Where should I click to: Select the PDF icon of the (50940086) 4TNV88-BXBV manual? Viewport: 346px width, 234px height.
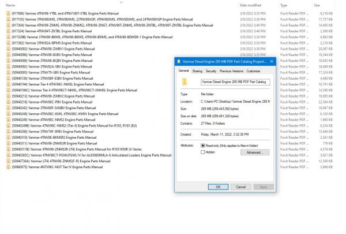point(9,55)
